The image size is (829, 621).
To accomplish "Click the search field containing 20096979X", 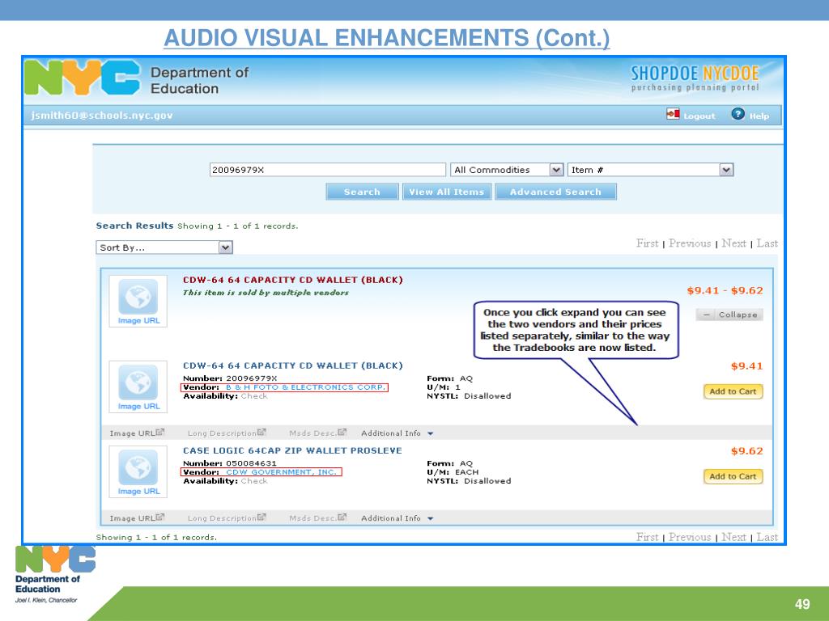I will click(x=327, y=170).
